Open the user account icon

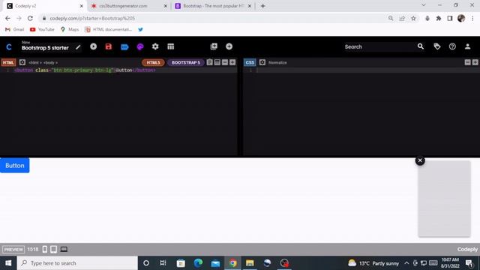(x=467, y=46)
